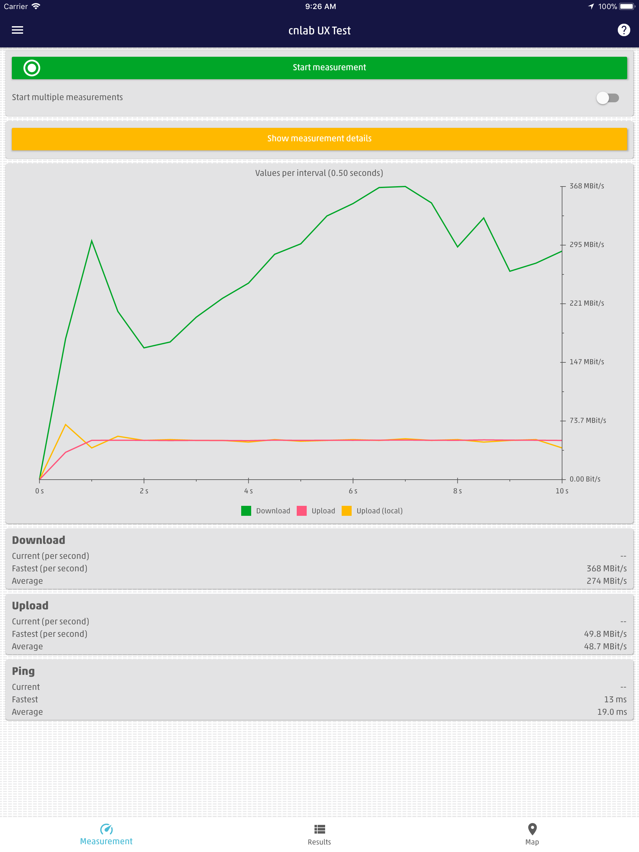The width and height of the screenshot is (639, 852).
Task: Switch to the Map tab
Action: [x=532, y=836]
